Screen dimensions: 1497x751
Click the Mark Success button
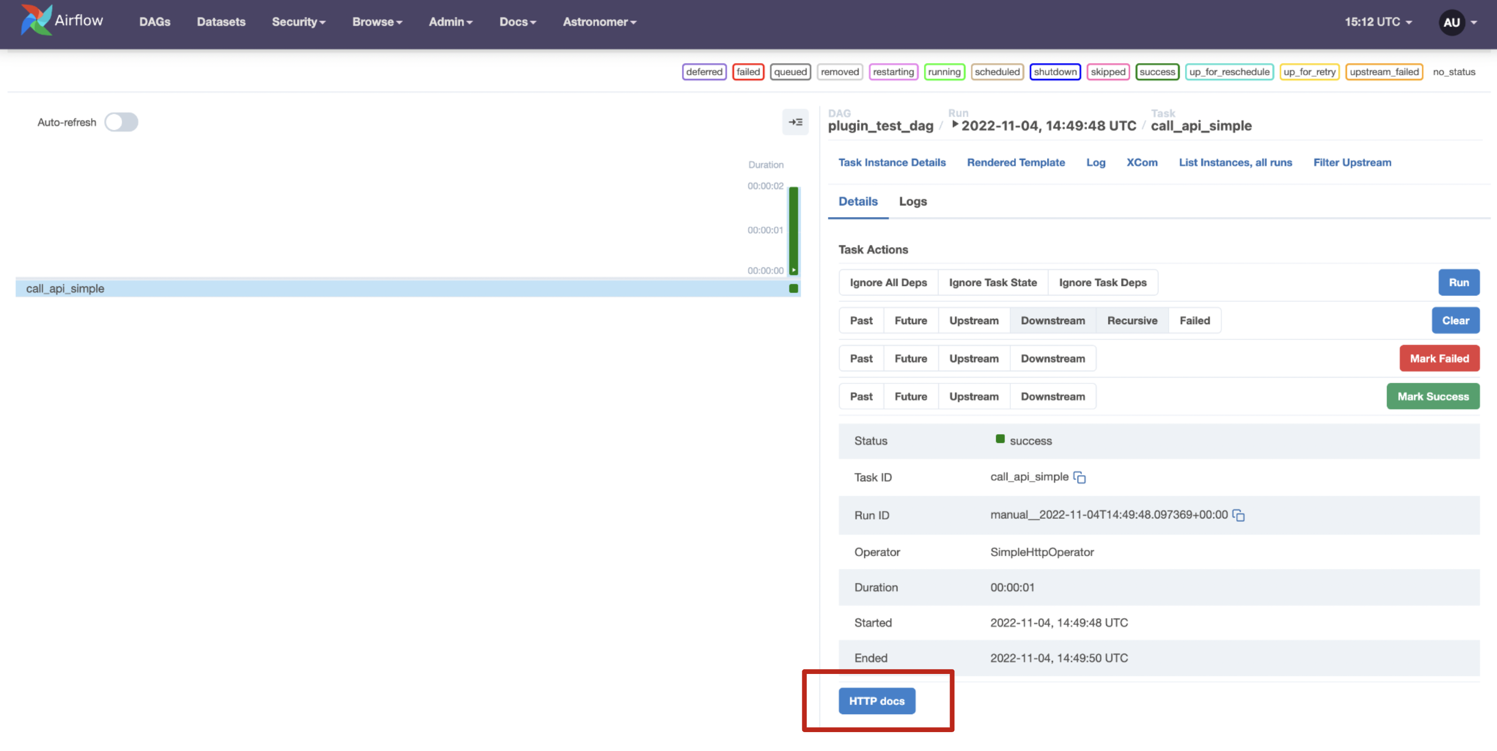tap(1433, 396)
